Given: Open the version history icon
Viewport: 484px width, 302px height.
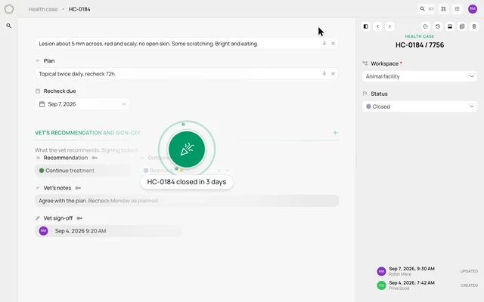Looking at the screenshot, I should [438, 26].
